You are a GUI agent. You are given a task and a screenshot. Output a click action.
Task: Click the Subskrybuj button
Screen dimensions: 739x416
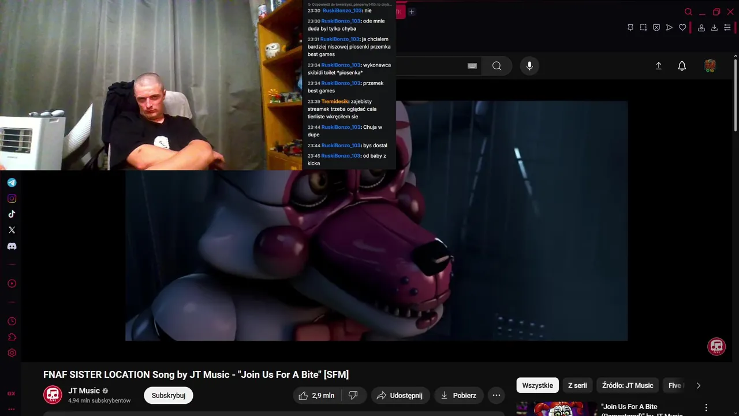pos(169,395)
